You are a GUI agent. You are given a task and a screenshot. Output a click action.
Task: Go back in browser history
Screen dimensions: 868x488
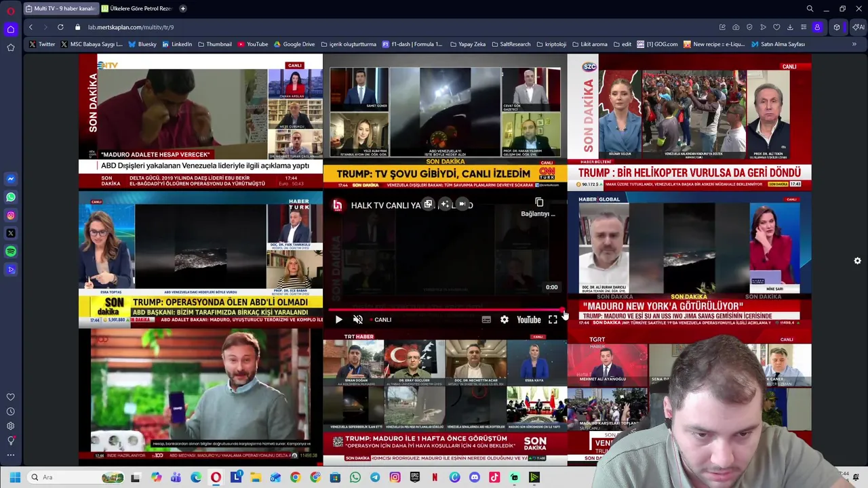[31, 27]
